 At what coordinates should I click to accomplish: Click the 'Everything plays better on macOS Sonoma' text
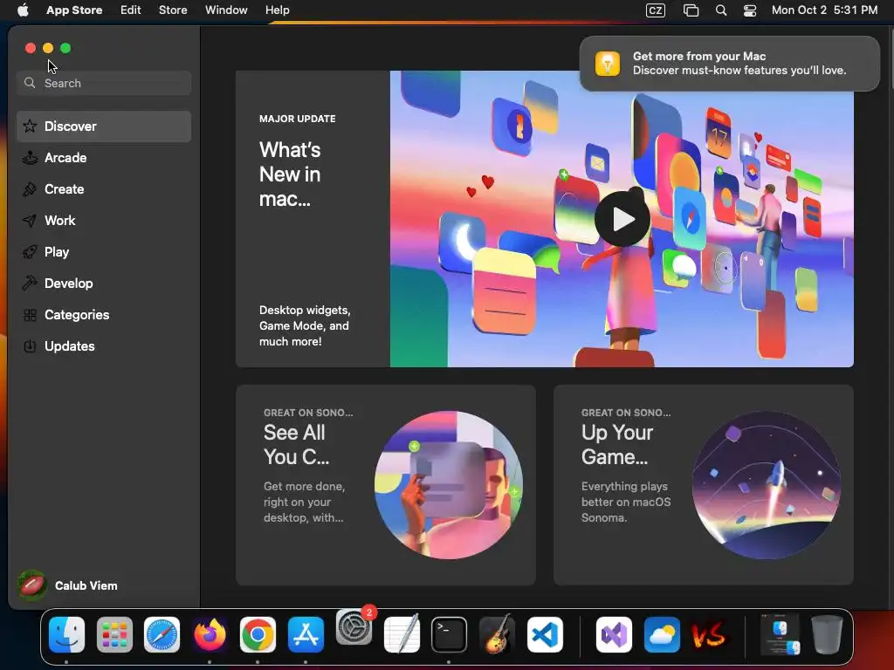[x=626, y=502]
